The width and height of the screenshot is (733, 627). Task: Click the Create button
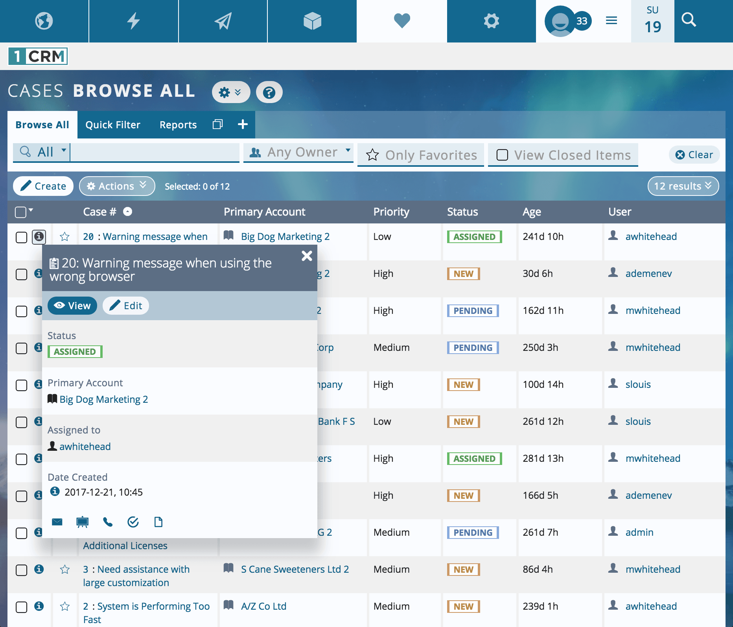(43, 186)
